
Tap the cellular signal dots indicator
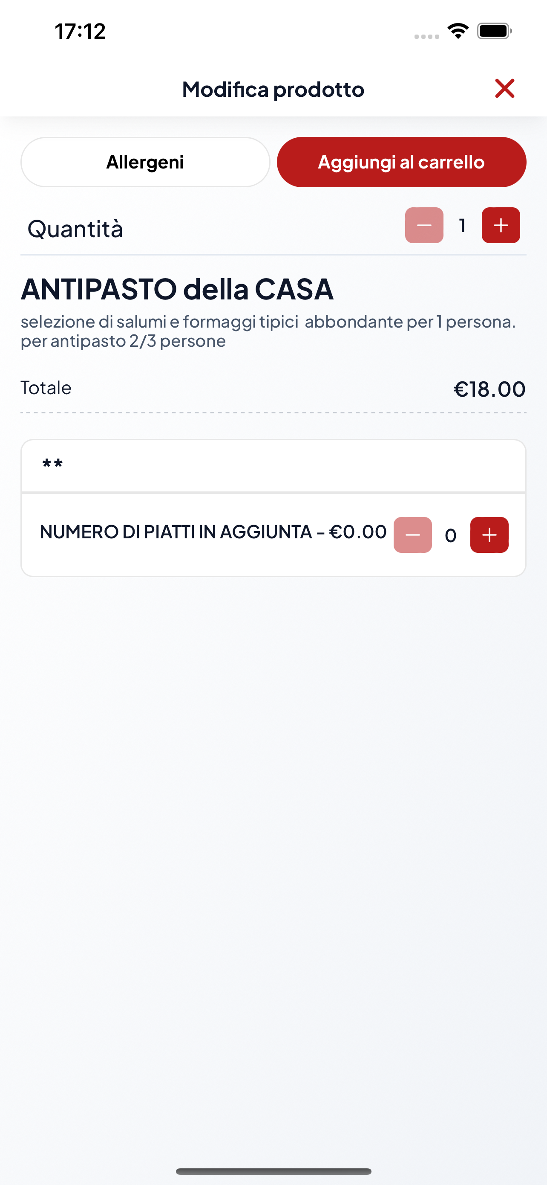tap(427, 36)
